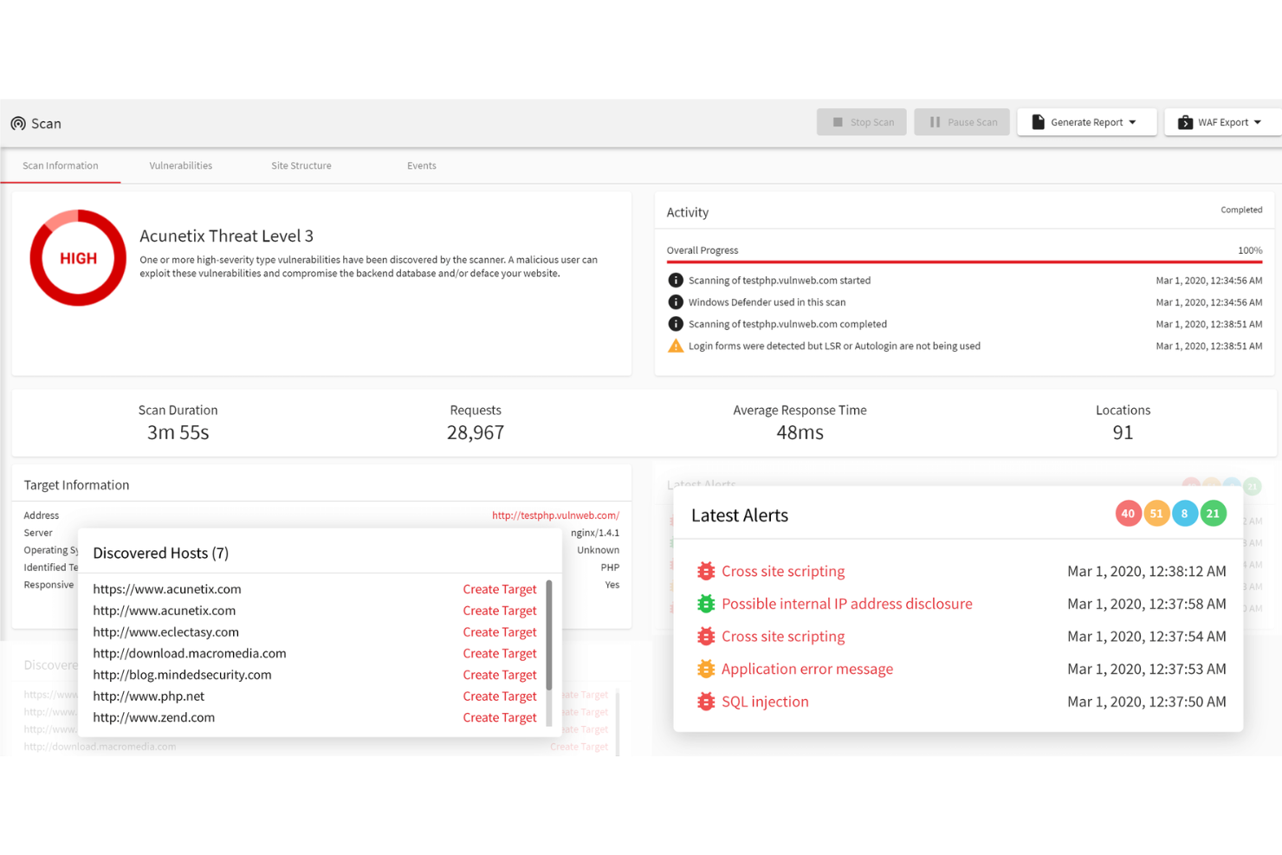Click the warning icon on the login forms entry

pyautogui.click(x=676, y=345)
